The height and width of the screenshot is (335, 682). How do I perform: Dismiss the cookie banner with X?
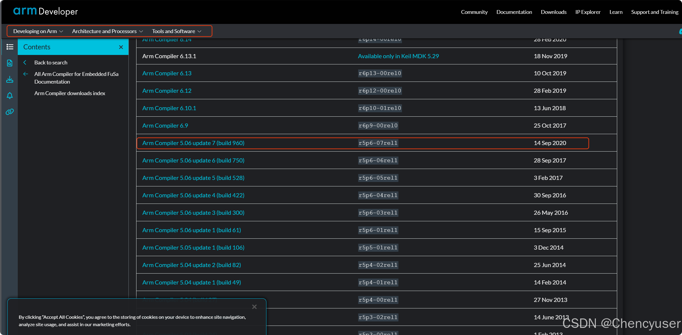coord(254,307)
